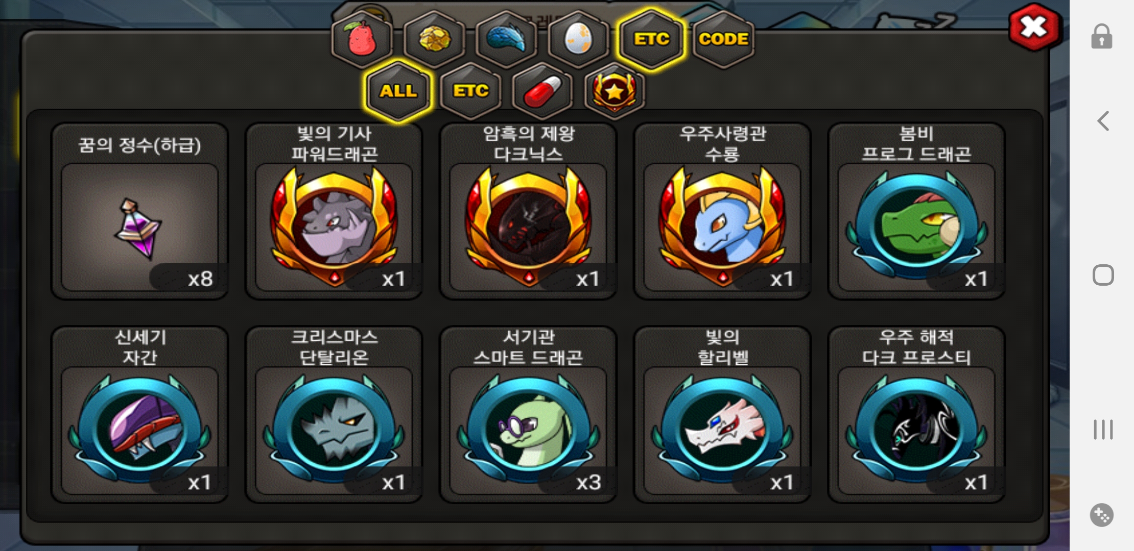Open the blue dragon scale category
The image size is (1134, 551).
coord(506,39)
